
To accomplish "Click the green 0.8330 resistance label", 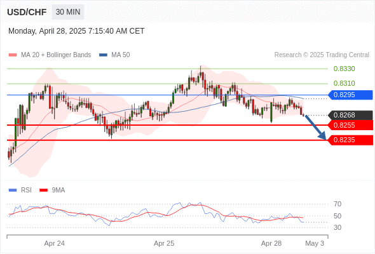I will pyautogui.click(x=344, y=69).
